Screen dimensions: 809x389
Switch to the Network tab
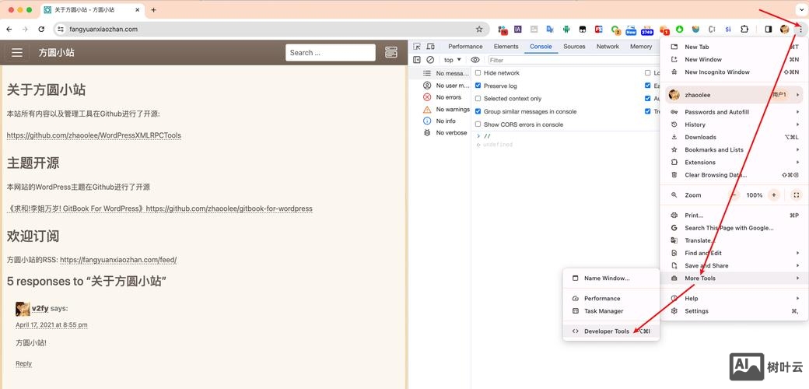[x=608, y=47]
